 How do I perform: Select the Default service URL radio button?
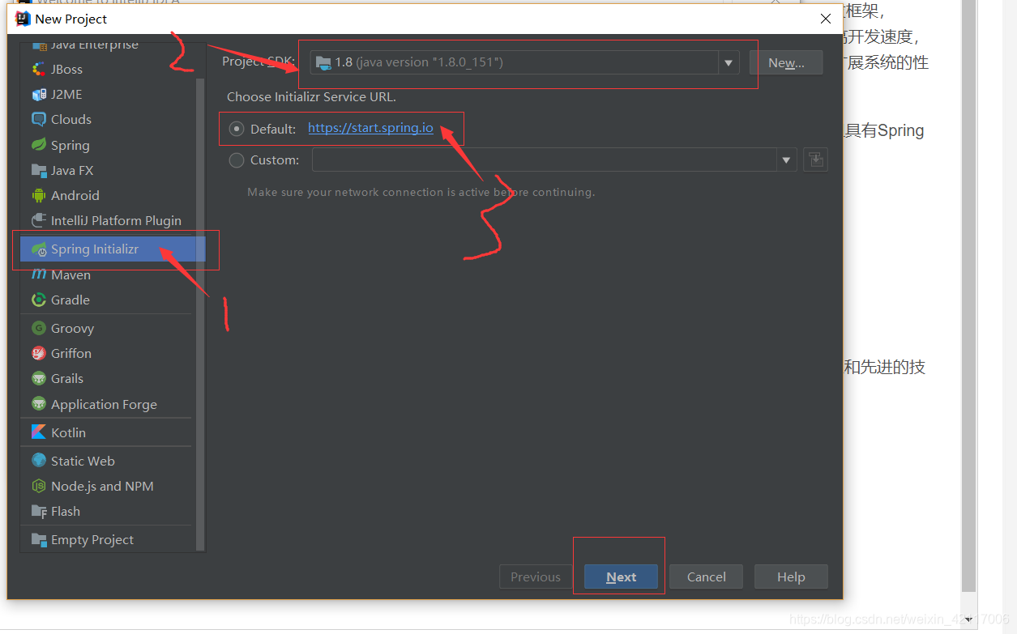237,129
